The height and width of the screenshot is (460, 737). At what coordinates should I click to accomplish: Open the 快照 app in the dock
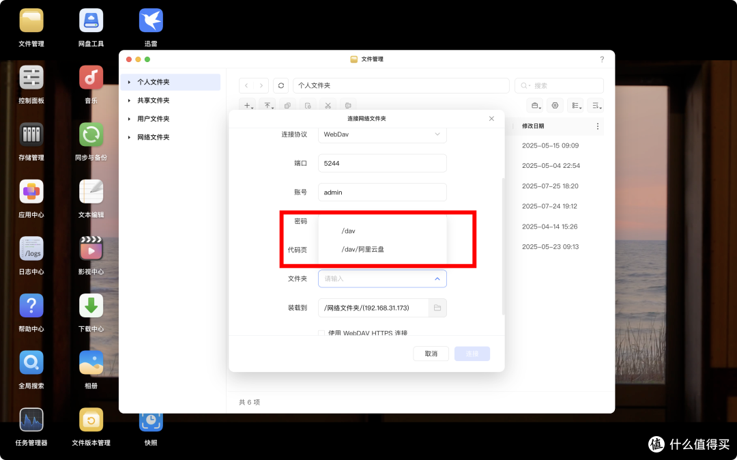click(x=150, y=420)
